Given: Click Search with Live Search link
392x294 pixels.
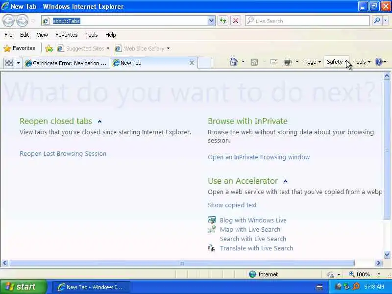Looking at the screenshot, I should point(253,239).
